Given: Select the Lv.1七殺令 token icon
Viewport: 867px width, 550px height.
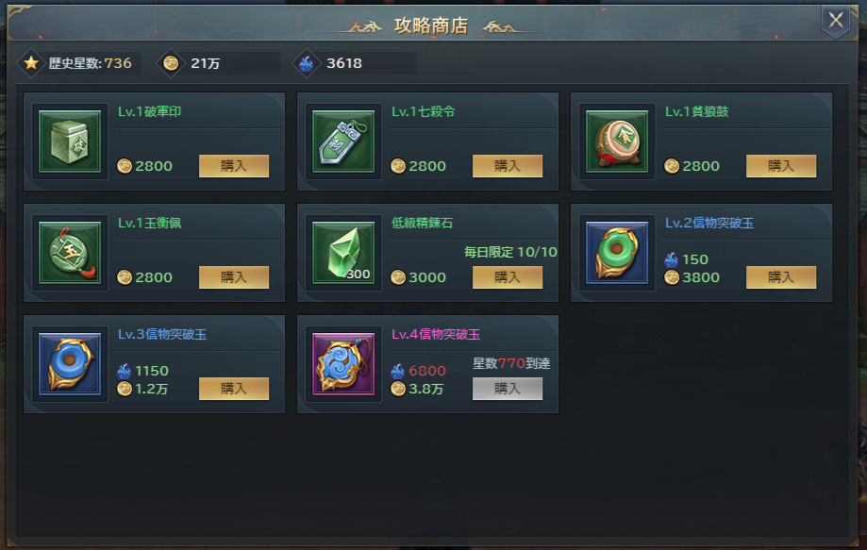Looking at the screenshot, I should point(343,142).
